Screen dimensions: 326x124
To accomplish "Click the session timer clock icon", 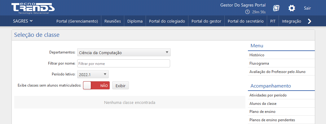I will pos(247,12).
